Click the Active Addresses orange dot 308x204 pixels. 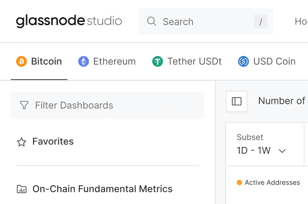pyautogui.click(x=239, y=183)
